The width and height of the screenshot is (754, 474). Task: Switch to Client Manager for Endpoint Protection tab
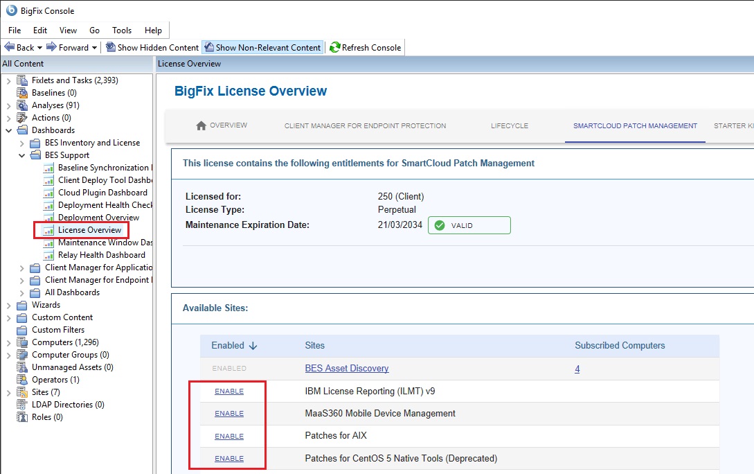click(x=365, y=125)
